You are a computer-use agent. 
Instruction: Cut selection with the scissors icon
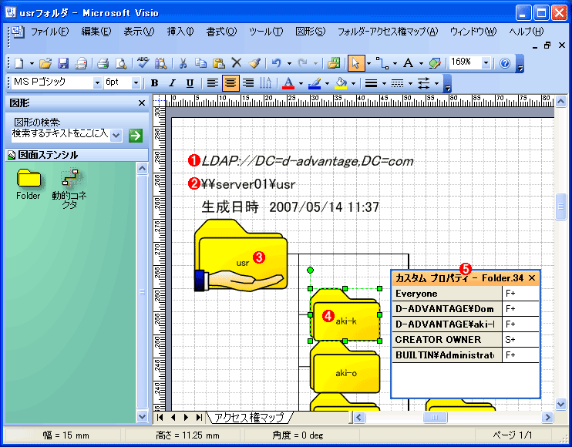pos(183,63)
